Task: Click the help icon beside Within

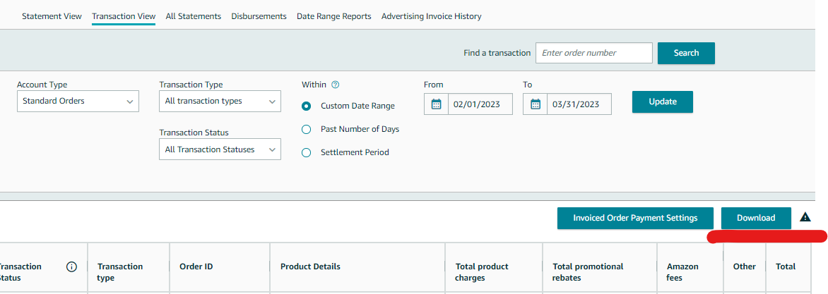Action: pos(335,85)
